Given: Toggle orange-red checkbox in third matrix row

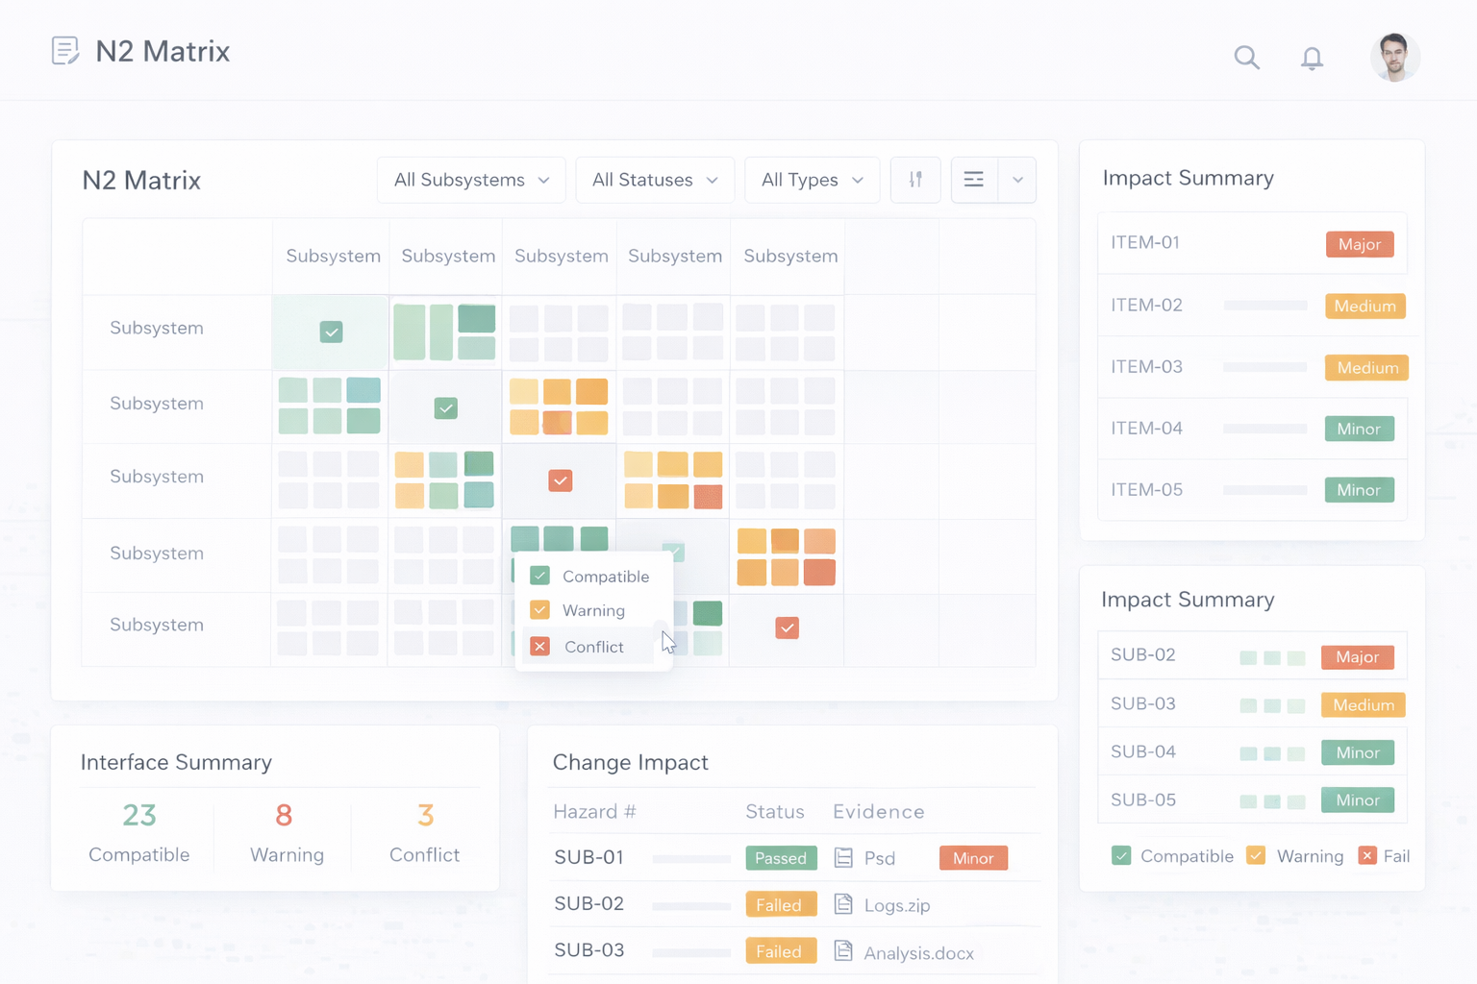Looking at the screenshot, I should click(561, 480).
